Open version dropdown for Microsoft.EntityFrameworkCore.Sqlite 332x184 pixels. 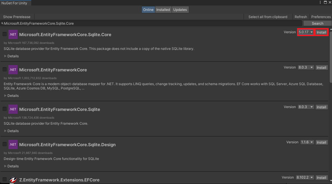[x=306, y=107]
